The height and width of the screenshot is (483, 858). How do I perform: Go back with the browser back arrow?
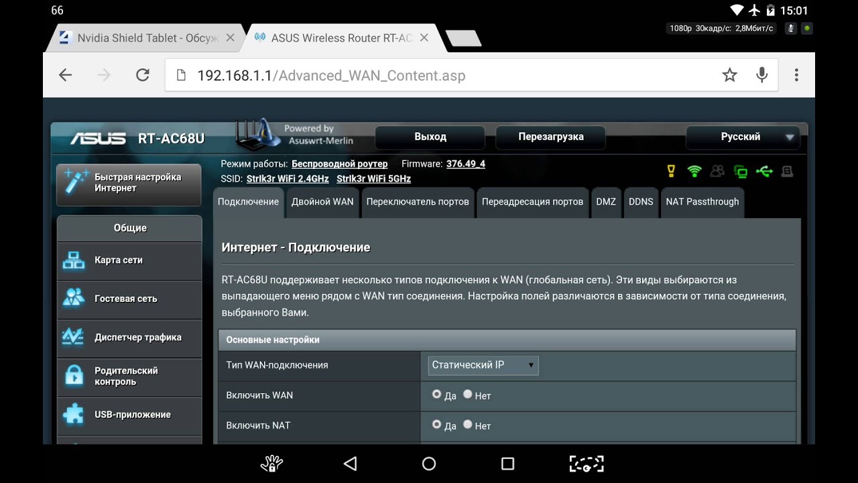pos(65,75)
